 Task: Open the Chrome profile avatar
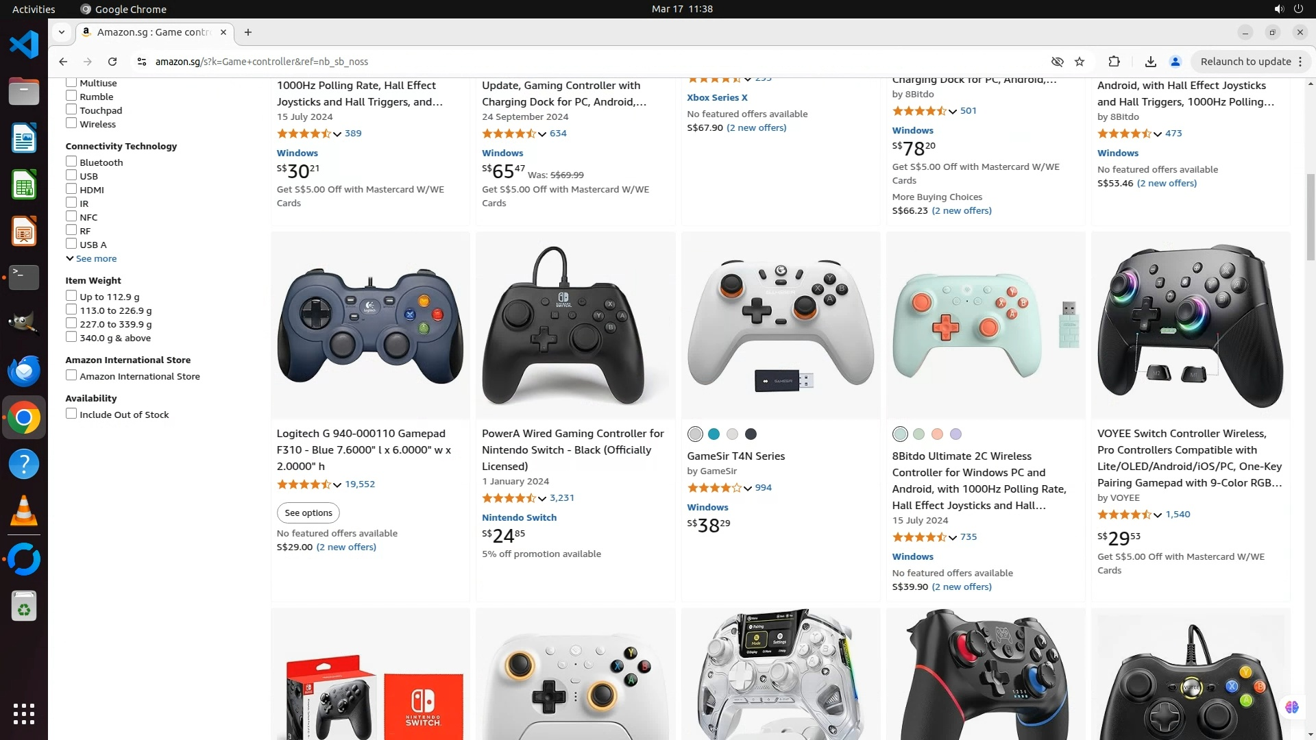tap(1175, 62)
